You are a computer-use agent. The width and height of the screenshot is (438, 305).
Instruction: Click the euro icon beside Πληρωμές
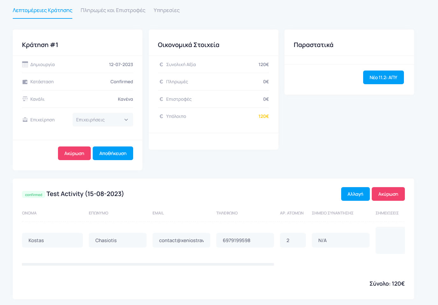coord(161,82)
